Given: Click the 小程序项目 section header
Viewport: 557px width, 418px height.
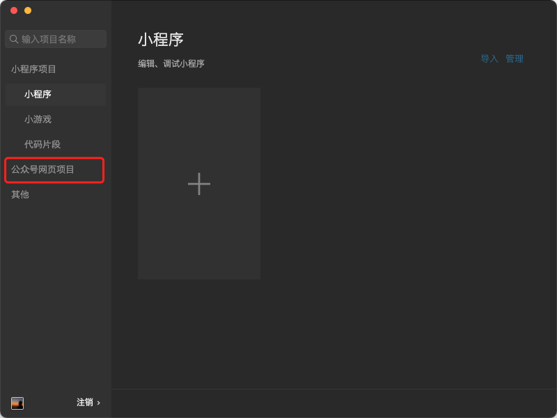Looking at the screenshot, I should click(33, 69).
